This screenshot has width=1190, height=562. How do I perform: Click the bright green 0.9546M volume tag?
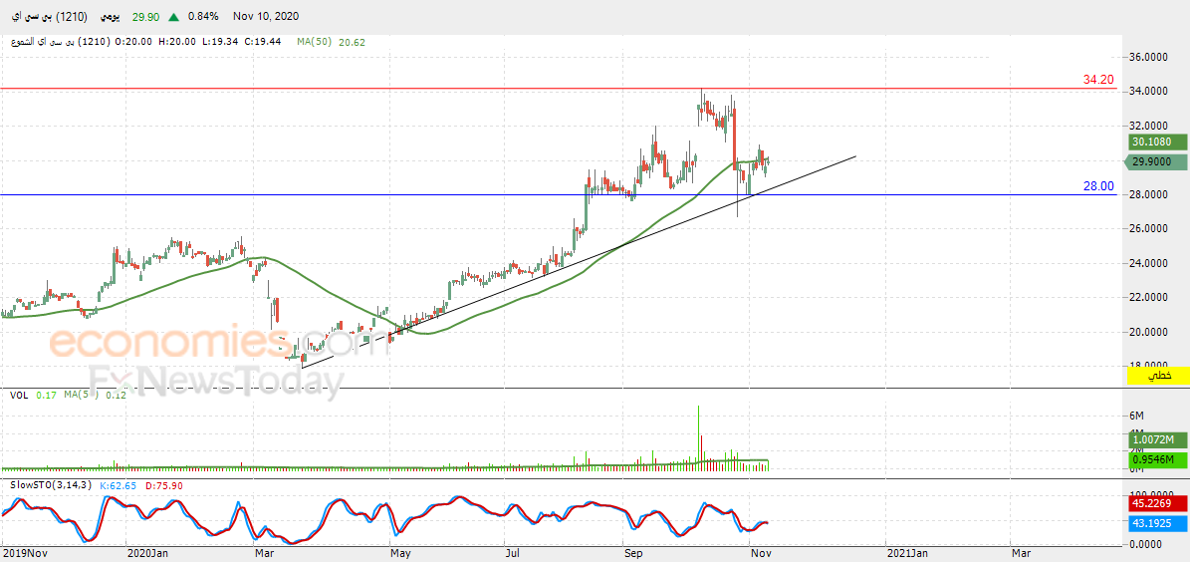click(x=1157, y=459)
